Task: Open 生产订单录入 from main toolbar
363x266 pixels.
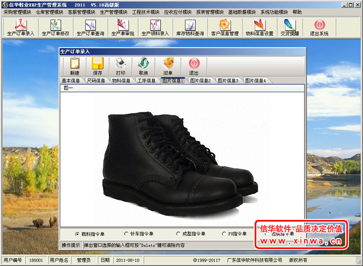Action: [x=21, y=27]
